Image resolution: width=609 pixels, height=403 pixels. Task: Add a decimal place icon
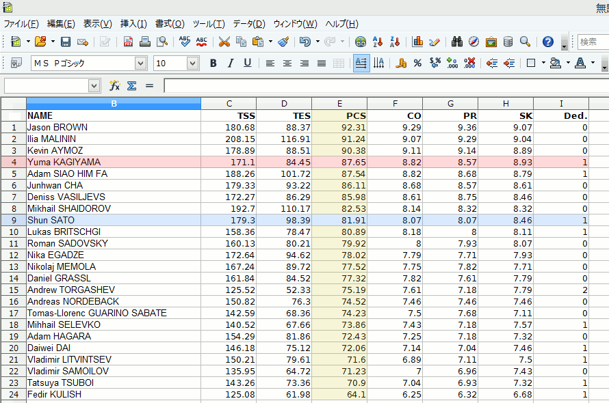pos(452,63)
